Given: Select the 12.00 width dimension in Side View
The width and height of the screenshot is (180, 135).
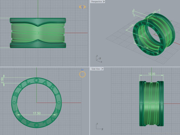Looking at the screenshot, I should (x=151, y=74).
